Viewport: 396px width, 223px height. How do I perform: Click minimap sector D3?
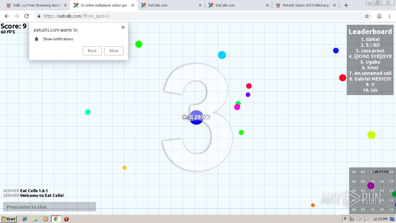click(382, 191)
